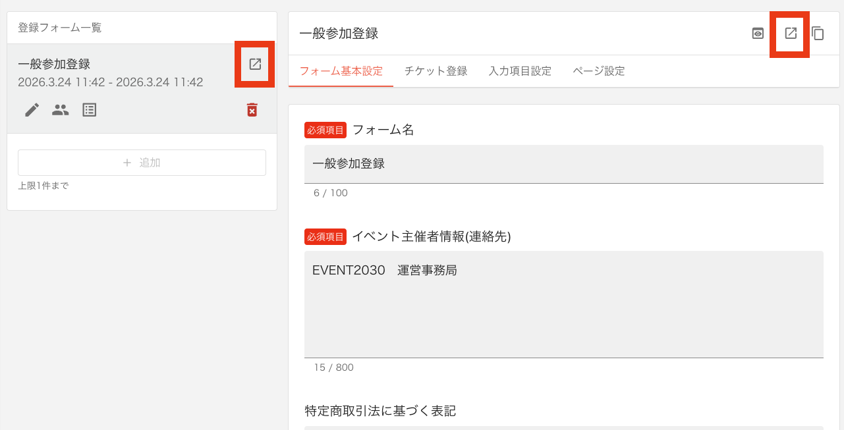Return to the フォーム基本設定 tab
Viewport: 844px width, 430px height.
click(341, 70)
